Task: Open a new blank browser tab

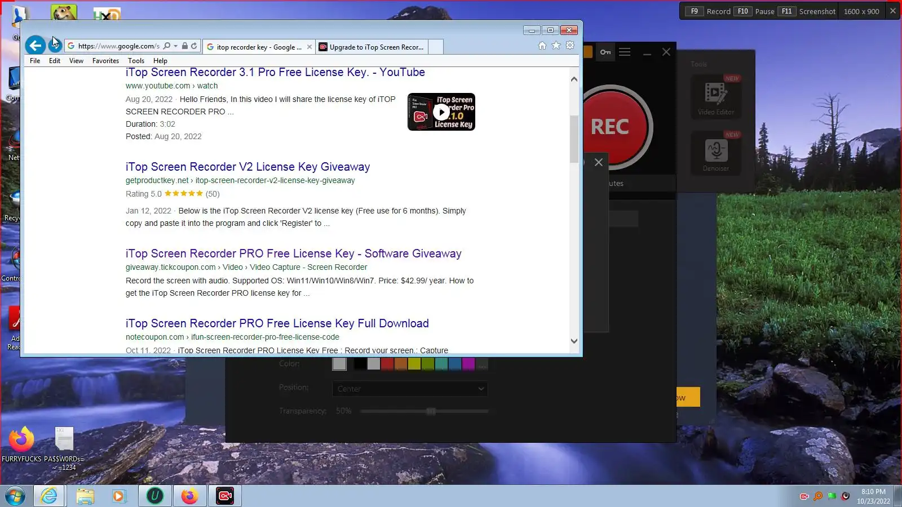Action: pos(435,47)
